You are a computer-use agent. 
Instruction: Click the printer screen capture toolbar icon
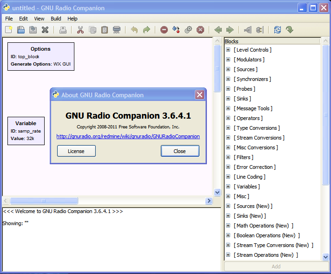click(x=63, y=30)
